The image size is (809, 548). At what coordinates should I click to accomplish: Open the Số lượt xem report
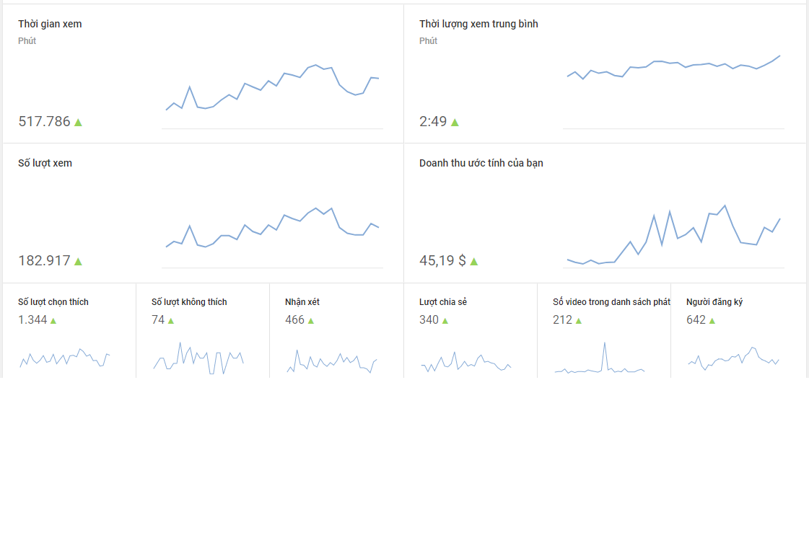click(45, 163)
